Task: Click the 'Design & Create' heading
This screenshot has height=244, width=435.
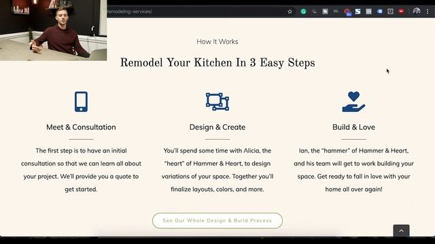Action: [217, 127]
